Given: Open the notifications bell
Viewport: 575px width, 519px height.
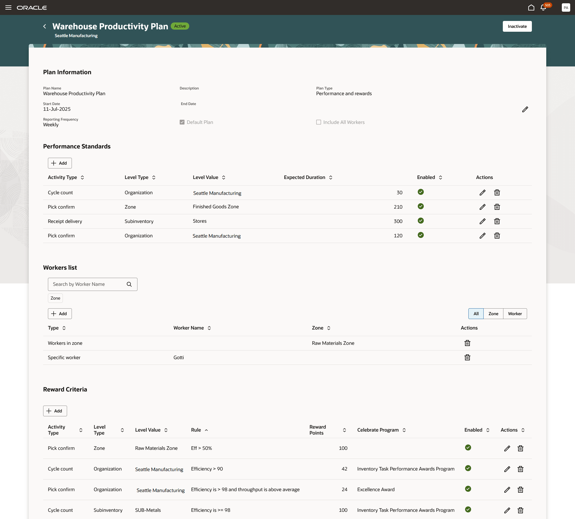Looking at the screenshot, I should pyautogui.click(x=543, y=7).
